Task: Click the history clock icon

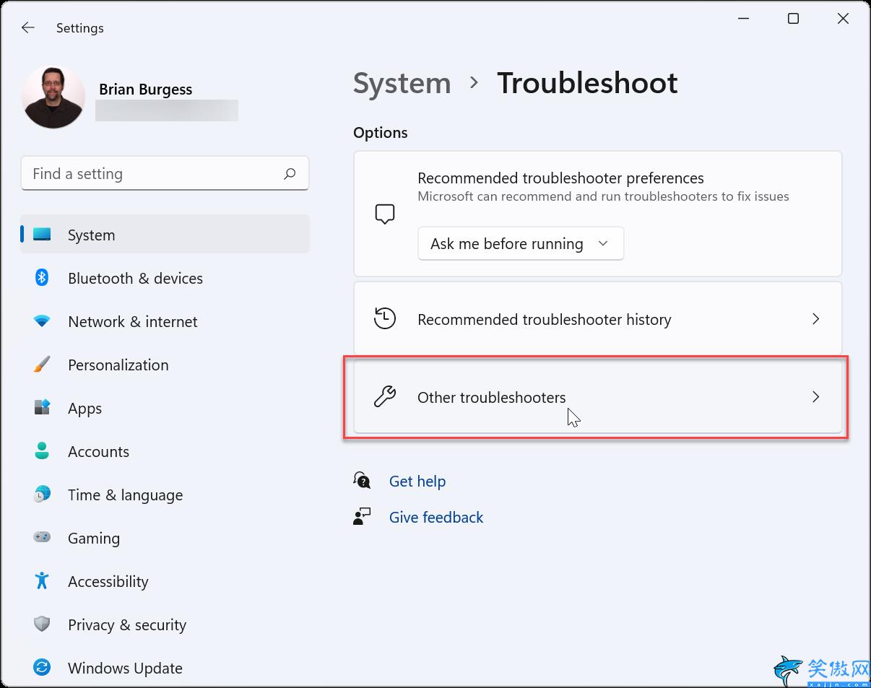Action: 385,318
